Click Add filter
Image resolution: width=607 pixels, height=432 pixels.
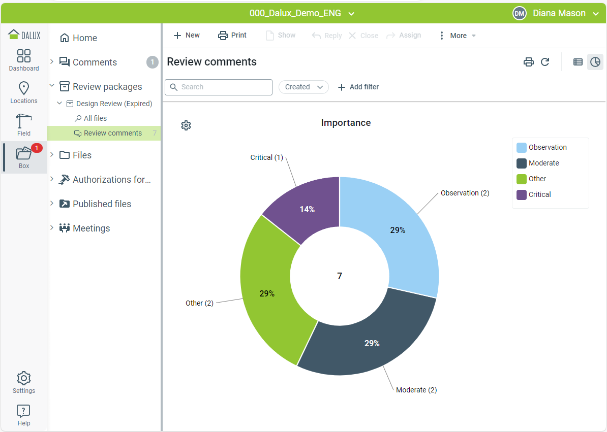pyautogui.click(x=358, y=87)
